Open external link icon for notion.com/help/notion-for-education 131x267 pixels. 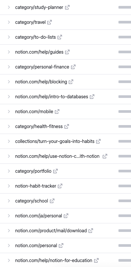coord(96,260)
